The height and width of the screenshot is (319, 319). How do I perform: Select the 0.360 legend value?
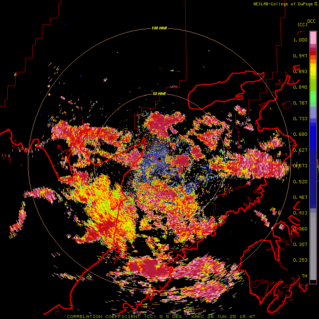pos(300,229)
